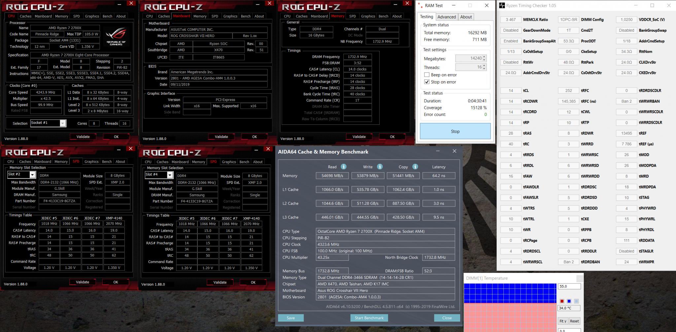Select the Testing tab in RAM Test
The height and width of the screenshot is (332, 676).
pos(426,17)
